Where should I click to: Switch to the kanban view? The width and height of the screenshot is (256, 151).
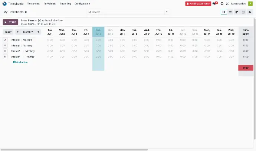click(237, 12)
